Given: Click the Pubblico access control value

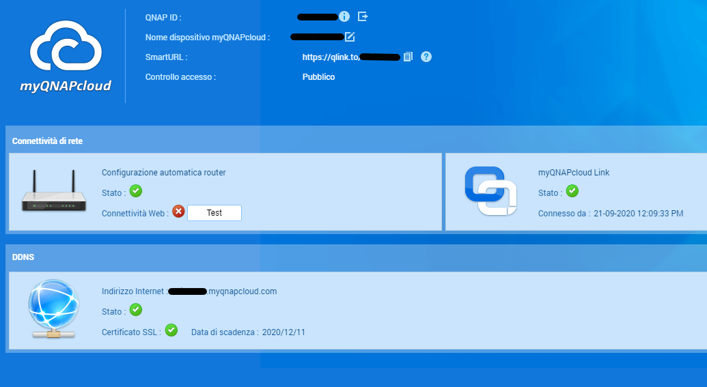Looking at the screenshot, I should click(318, 77).
